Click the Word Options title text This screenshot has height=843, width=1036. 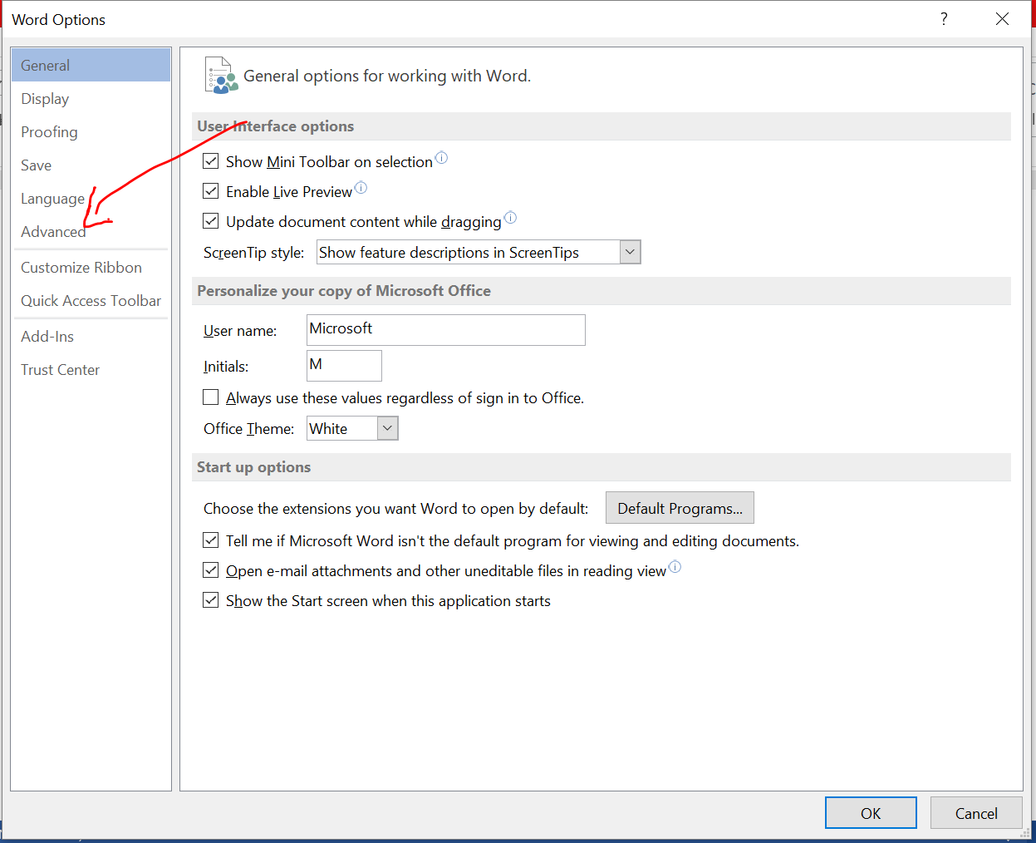[59, 19]
